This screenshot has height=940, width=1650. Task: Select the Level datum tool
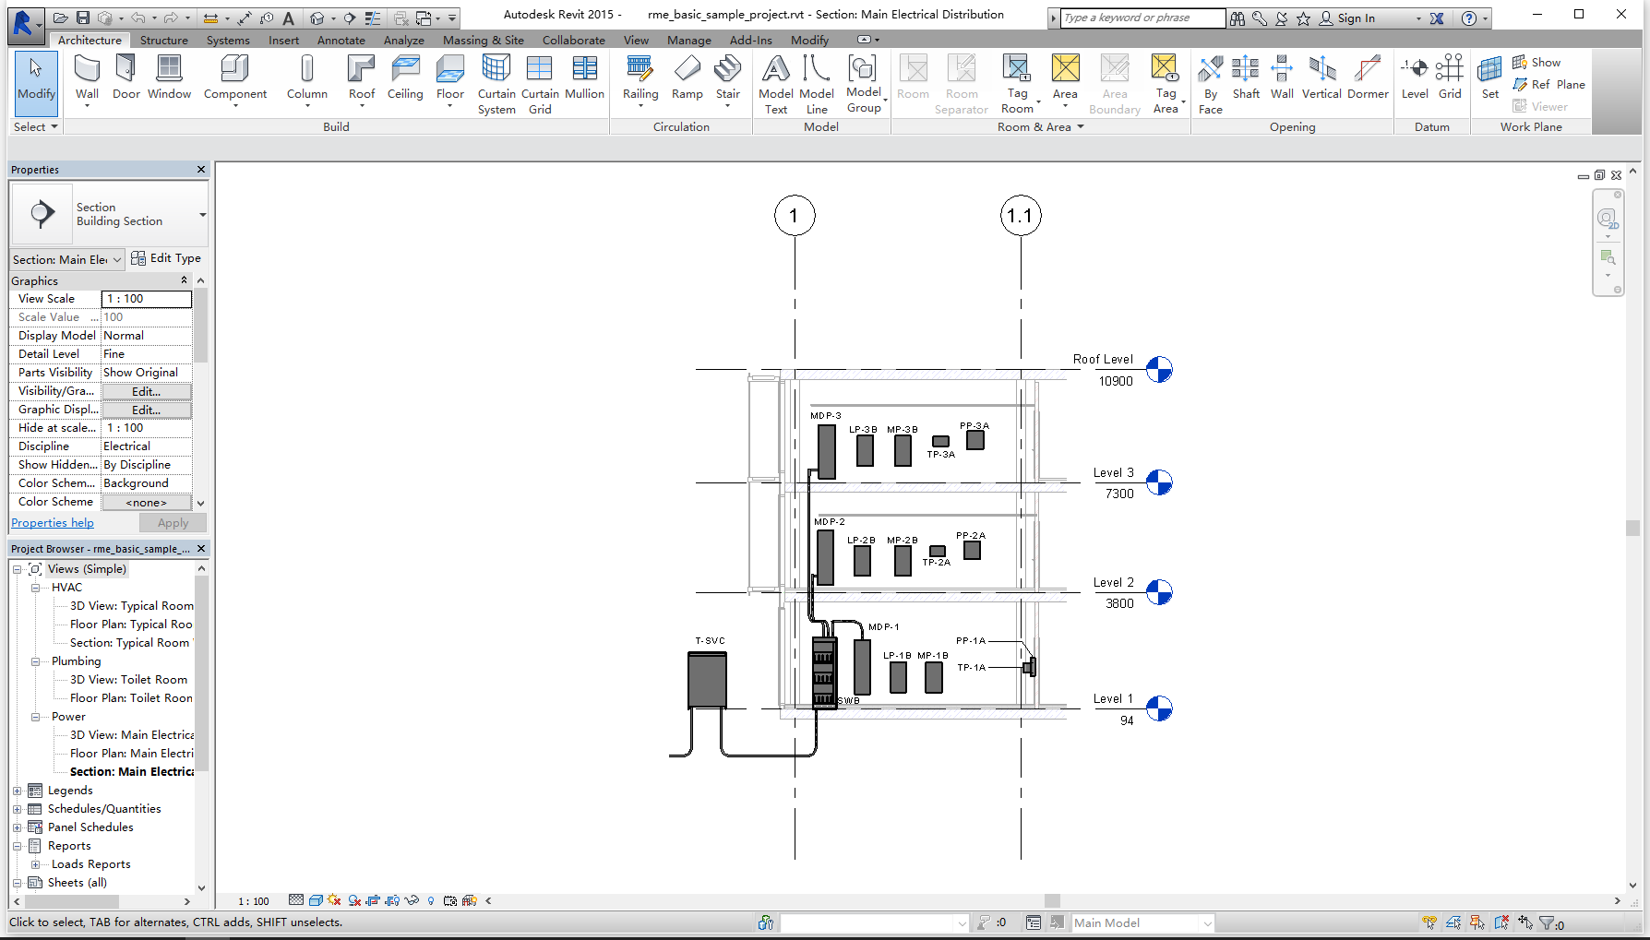click(x=1415, y=78)
